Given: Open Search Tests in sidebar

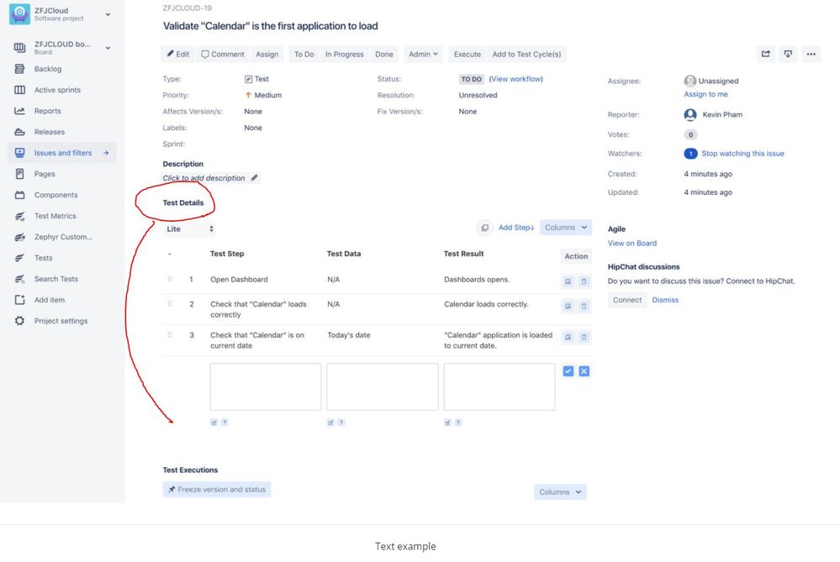Looking at the screenshot, I should click(56, 279).
